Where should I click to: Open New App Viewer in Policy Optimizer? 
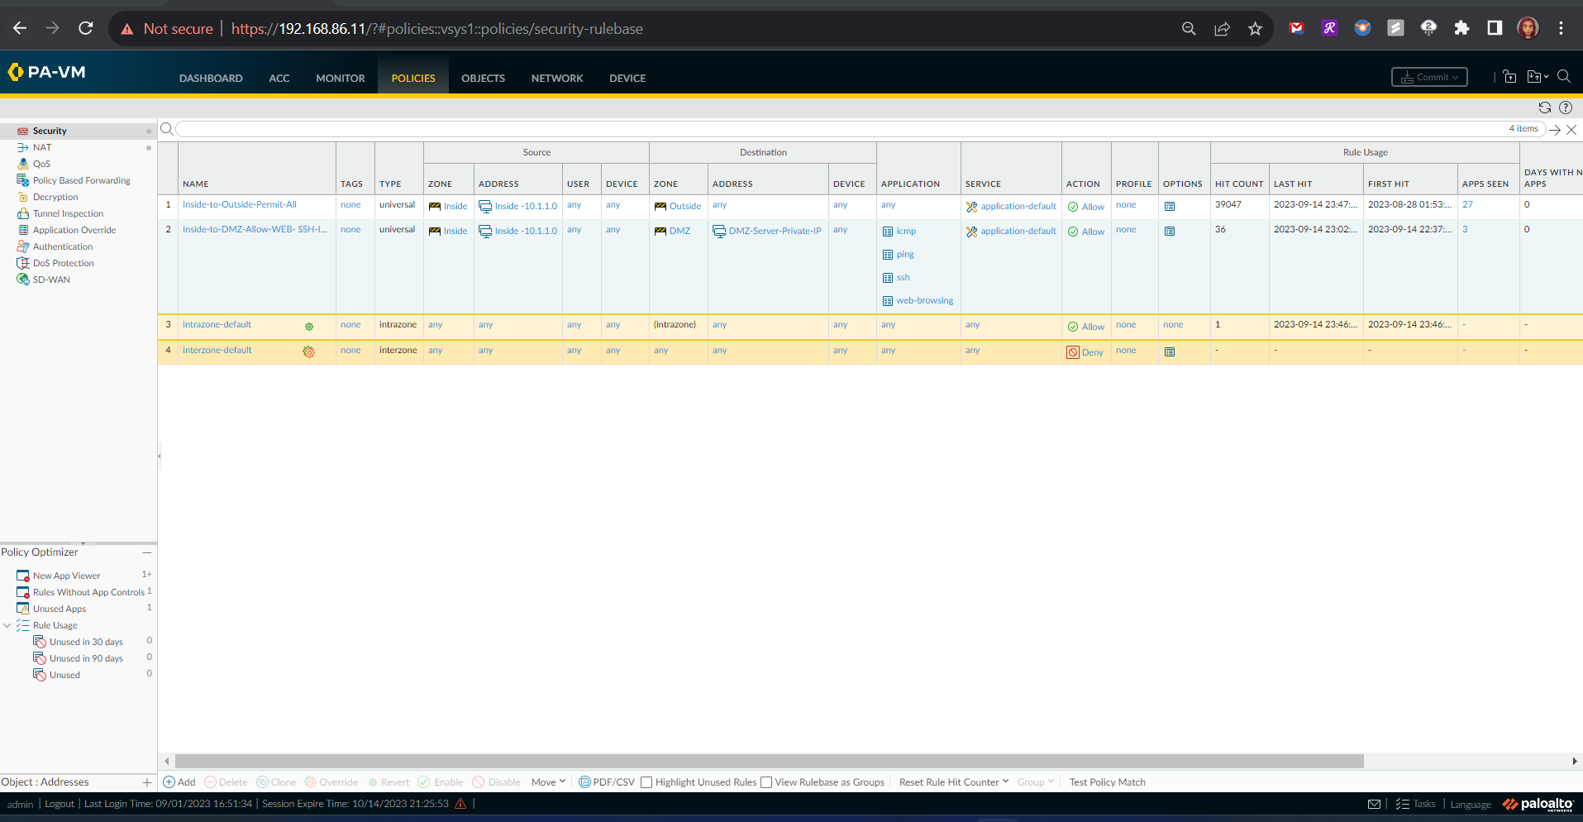(x=66, y=576)
